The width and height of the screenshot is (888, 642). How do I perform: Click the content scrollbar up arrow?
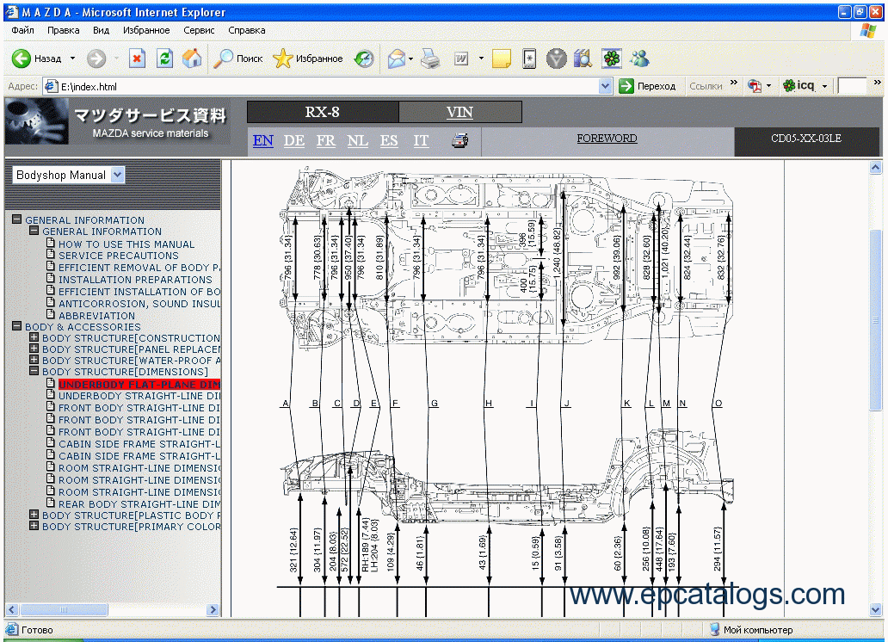pos(876,168)
